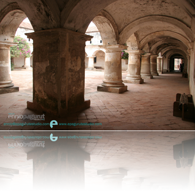Click the ennio@epagurutestudio.com email address
The height and width of the screenshot is (196, 195).
(x=27, y=124)
